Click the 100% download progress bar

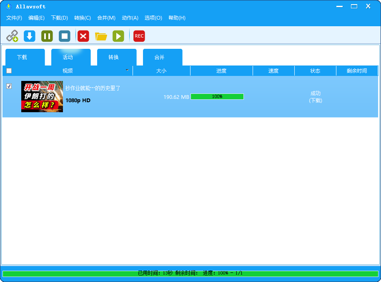coord(217,97)
